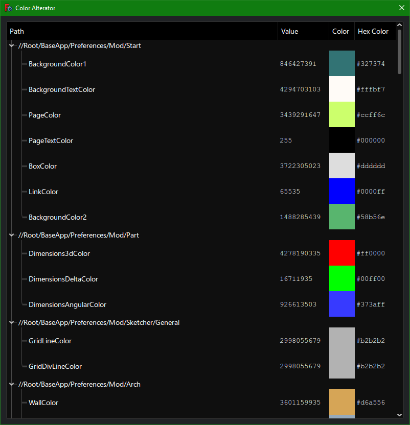This screenshot has width=410, height=425.
Task: Click the blue LinkColor swatch
Action: click(341, 191)
